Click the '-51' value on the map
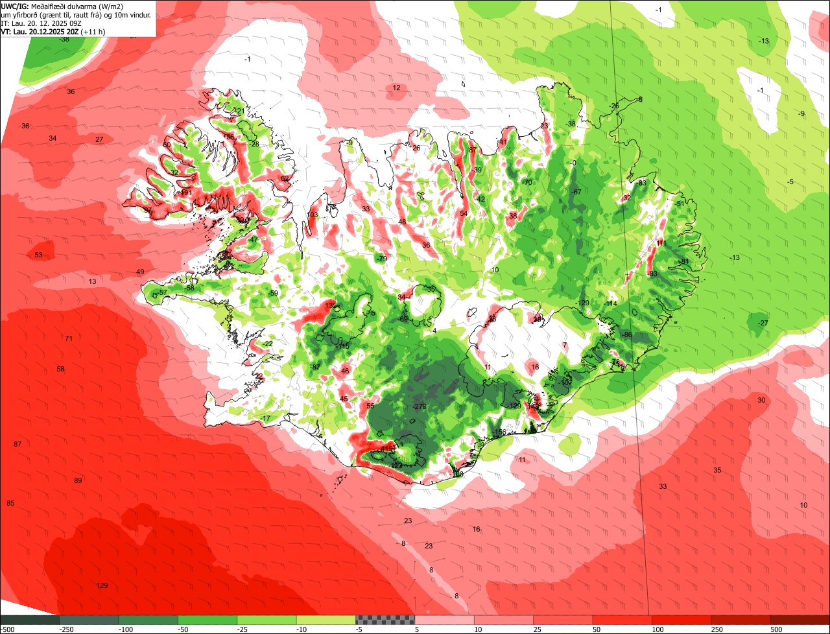The image size is (830, 634). tap(680, 204)
